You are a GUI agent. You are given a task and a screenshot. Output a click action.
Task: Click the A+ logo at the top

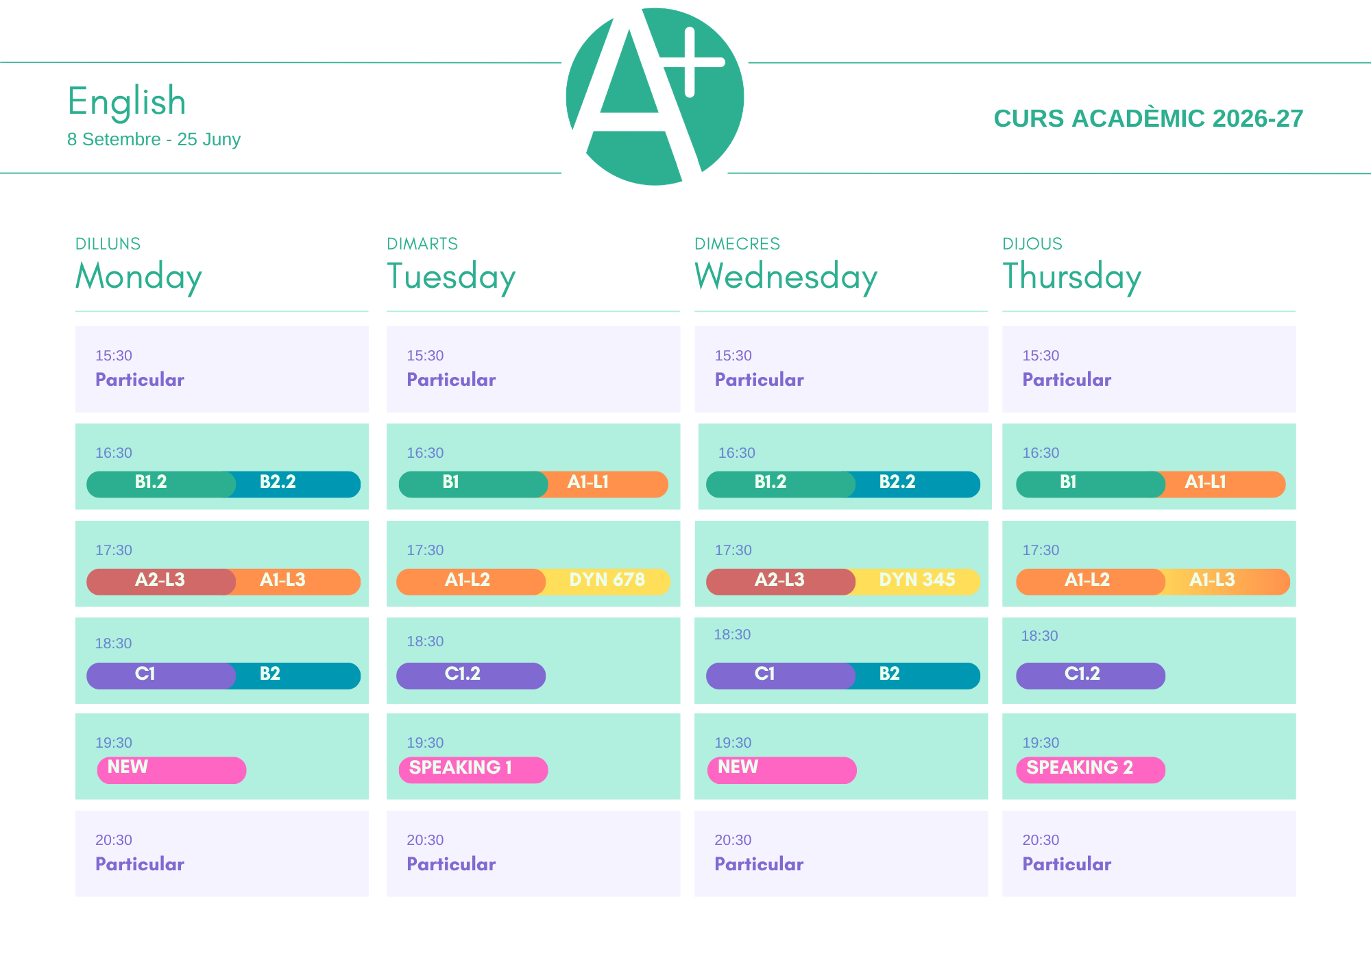pos(655,97)
